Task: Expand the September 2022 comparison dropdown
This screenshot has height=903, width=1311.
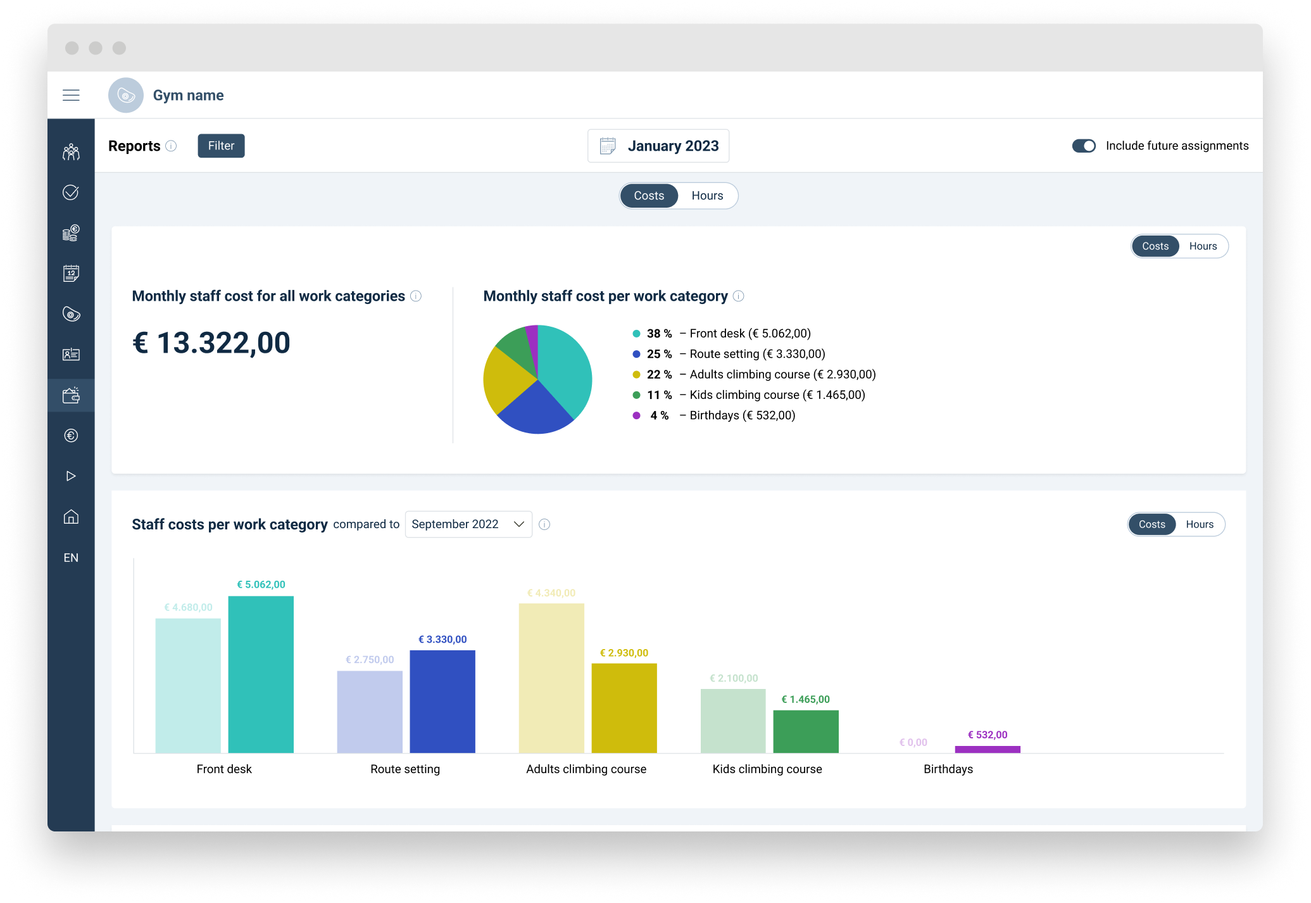Action: 468,524
